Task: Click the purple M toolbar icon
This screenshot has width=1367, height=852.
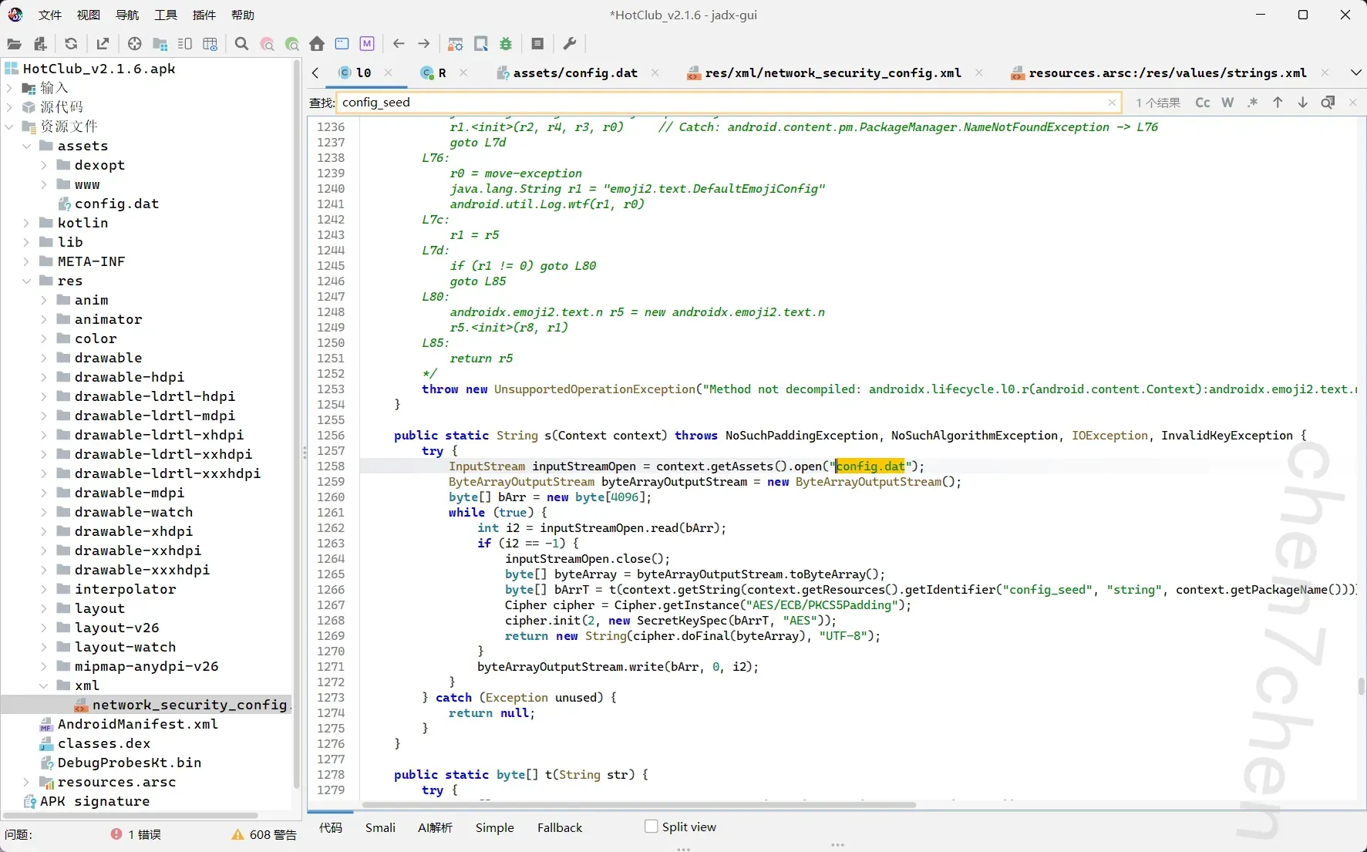Action: 367,44
